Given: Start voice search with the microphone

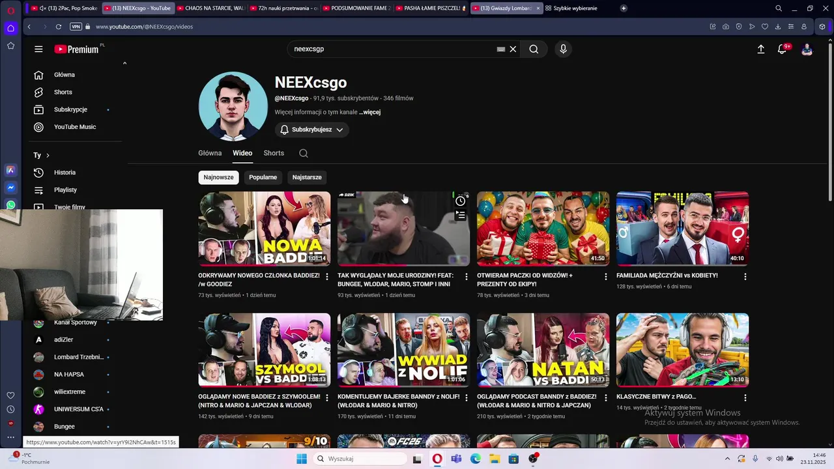Looking at the screenshot, I should (563, 49).
